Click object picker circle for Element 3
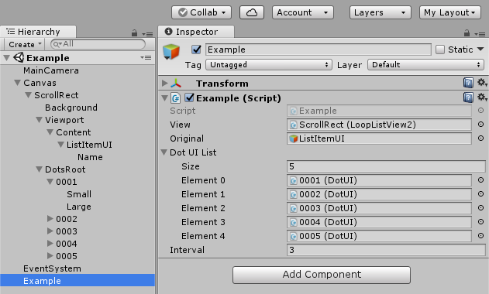 pyautogui.click(x=481, y=222)
